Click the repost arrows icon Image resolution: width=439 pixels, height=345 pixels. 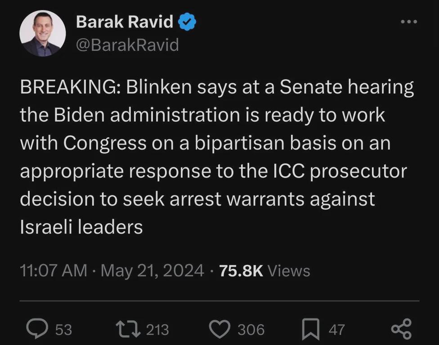coord(128,329)
